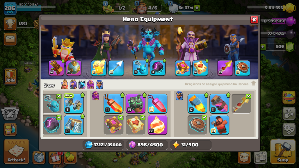Tap the Archer Queen's Frozen Arrow slot

[x=116, y=68]
